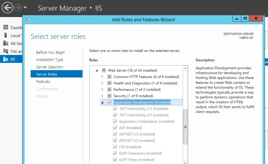This screenshot has width=268, height=164.
Task: Click the forward navigation arrow icon
Action: (18, 7)
